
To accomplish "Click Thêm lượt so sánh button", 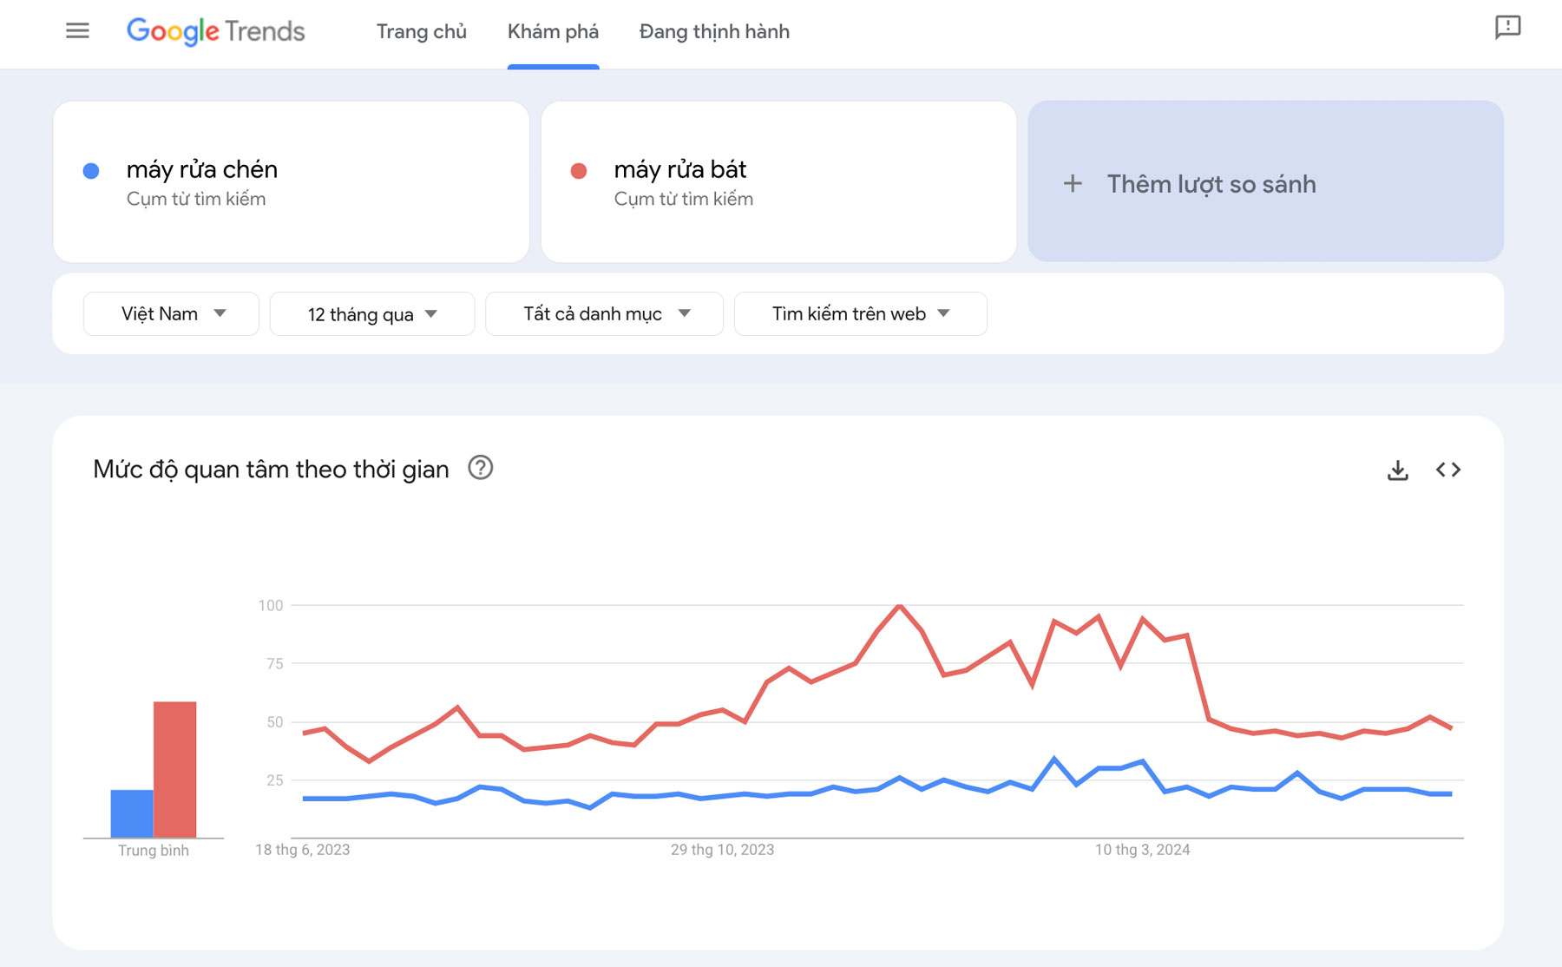I will [1211, 183].
